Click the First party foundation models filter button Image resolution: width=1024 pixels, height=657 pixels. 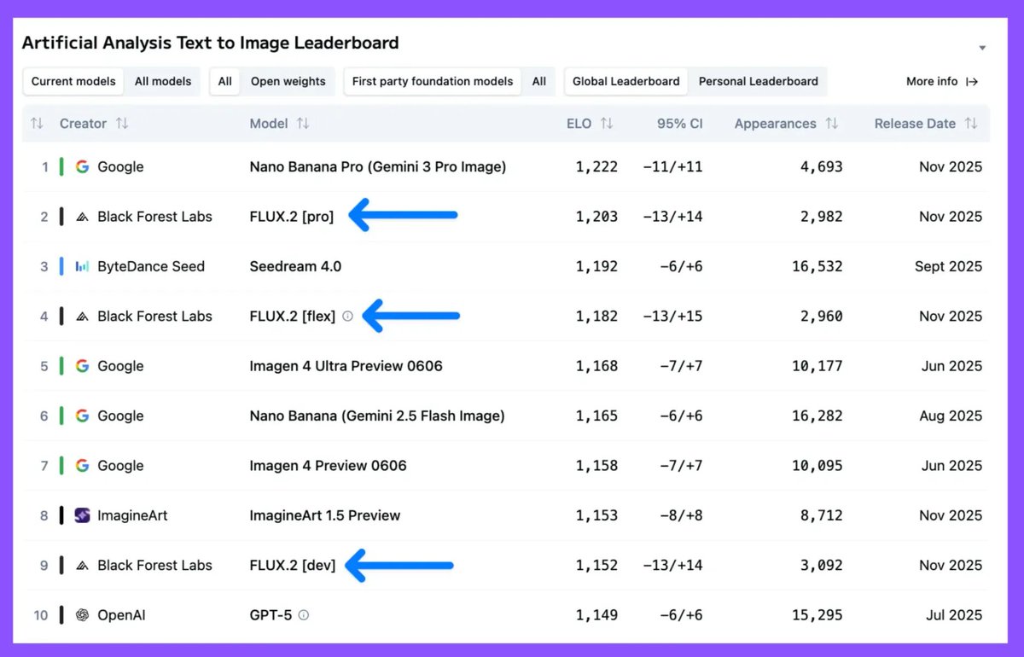click(x=431, y=81)
